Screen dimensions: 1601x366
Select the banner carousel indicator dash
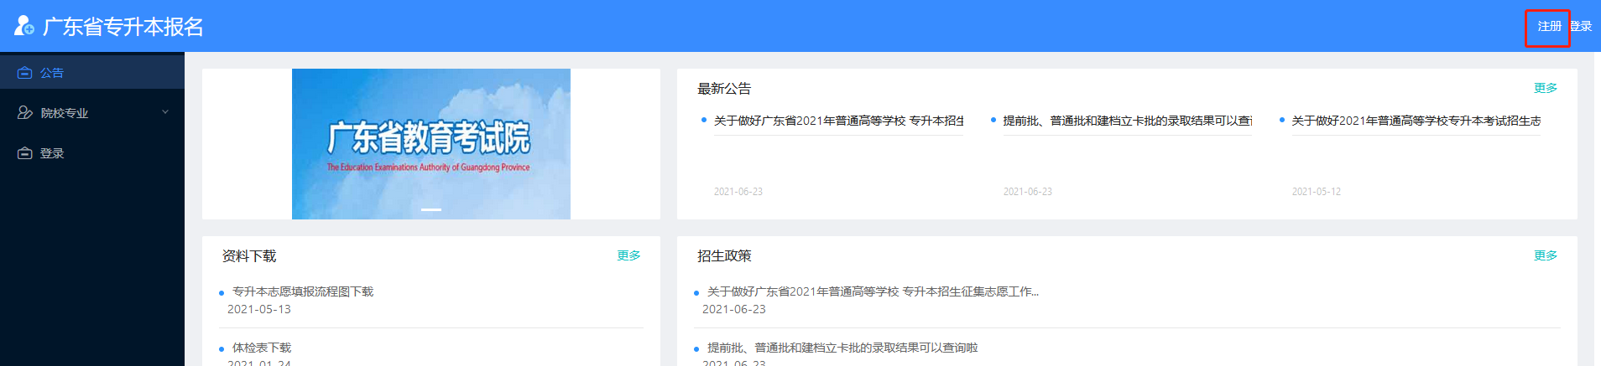coord(431,209)
